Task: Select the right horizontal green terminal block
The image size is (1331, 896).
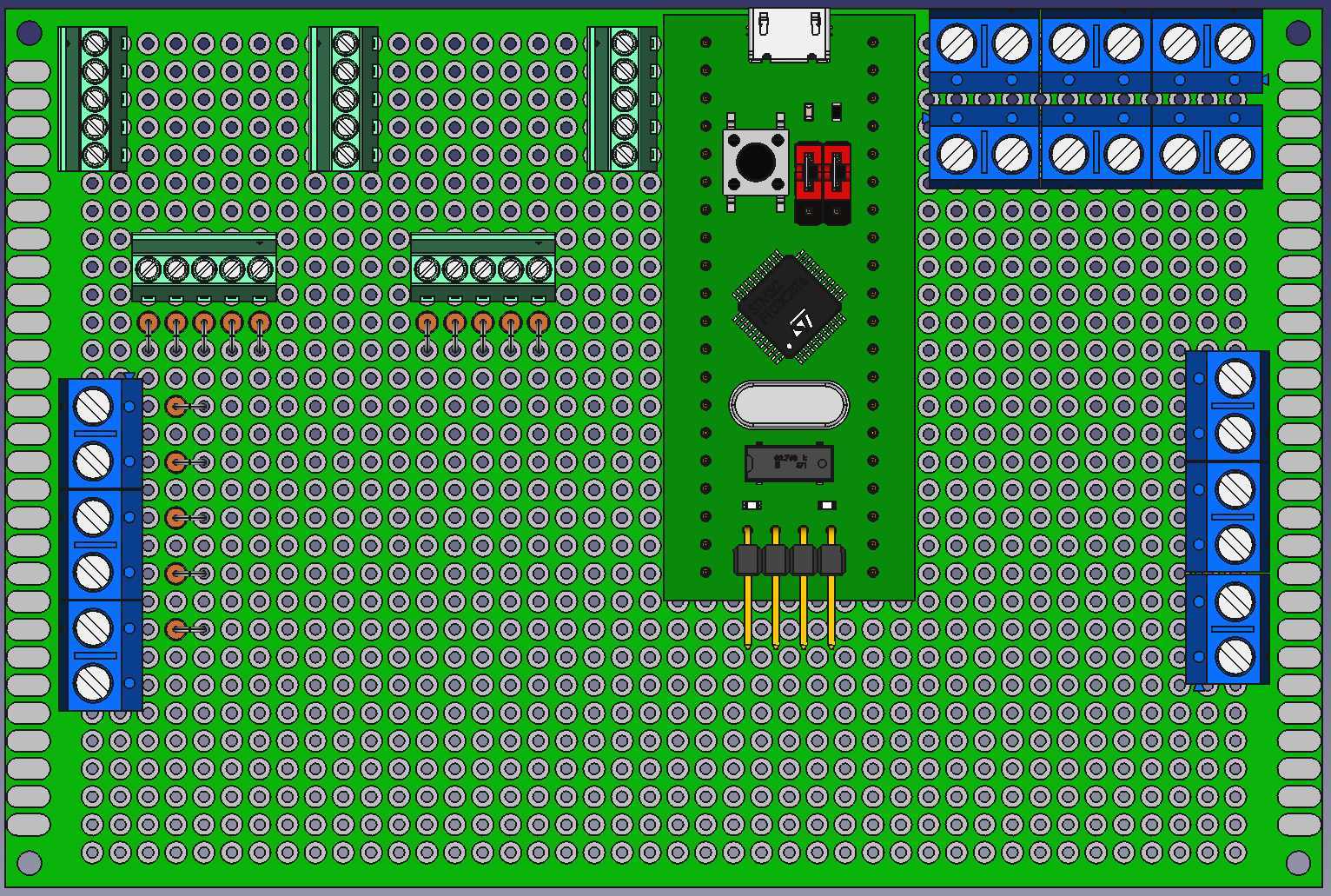Action: [x=483, y=267]
